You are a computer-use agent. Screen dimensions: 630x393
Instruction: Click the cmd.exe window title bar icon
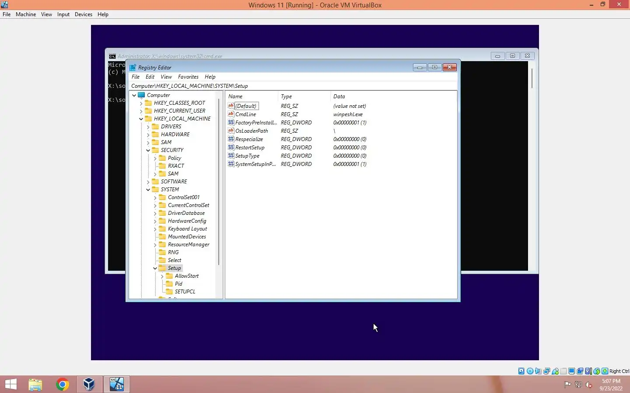112,56
